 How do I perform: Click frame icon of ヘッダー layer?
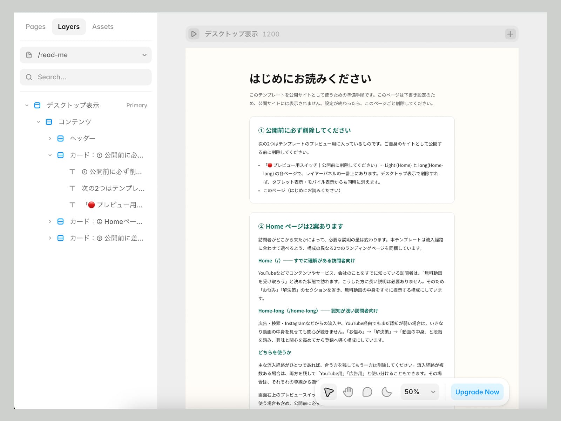tap(60, 139)
